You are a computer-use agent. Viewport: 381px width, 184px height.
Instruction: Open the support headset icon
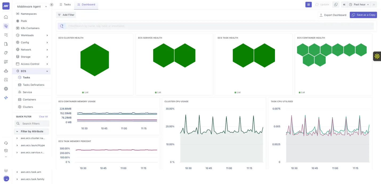pos(6,143)
